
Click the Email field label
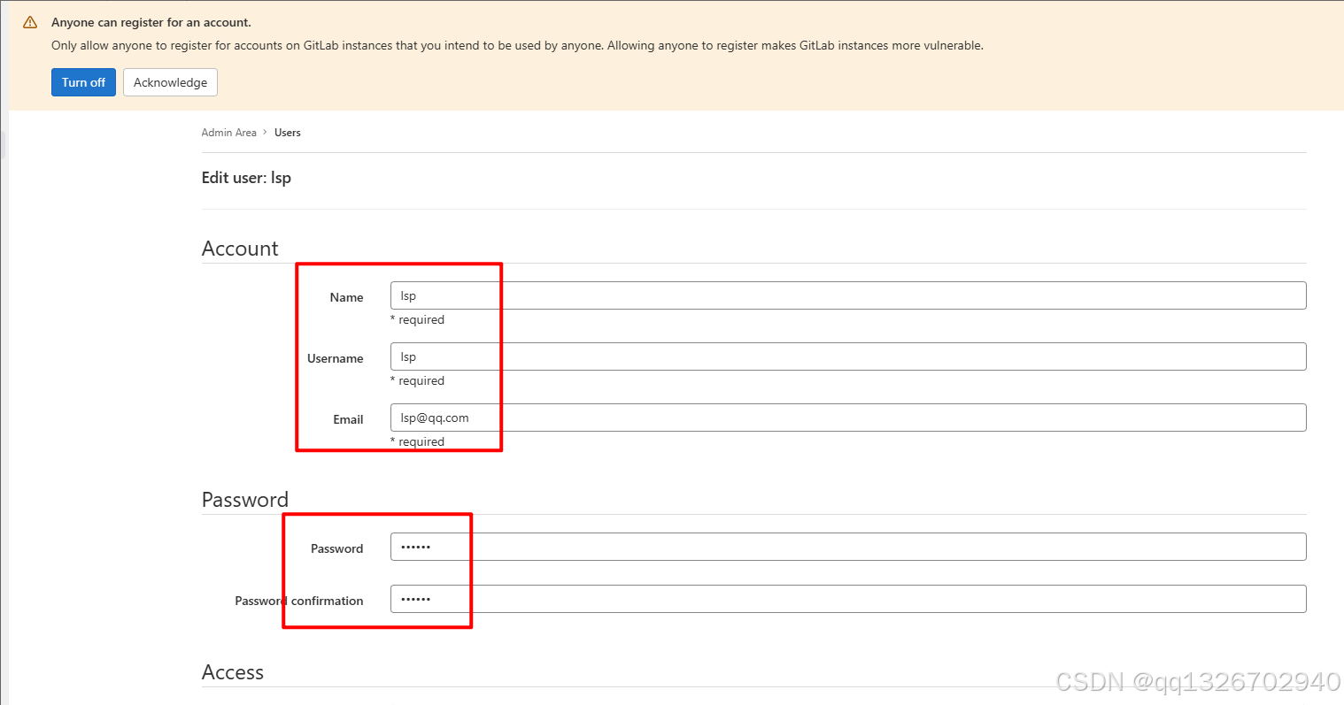[348, 419]
